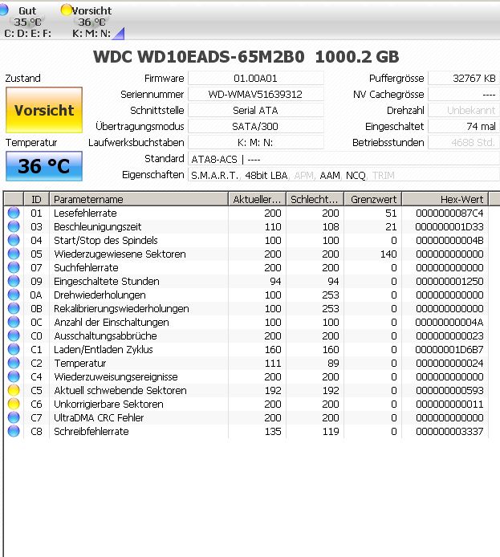Click the Eingeschaltet field 74 mal
This screenshot has height=557, width=500.
(x=464, y=126)
